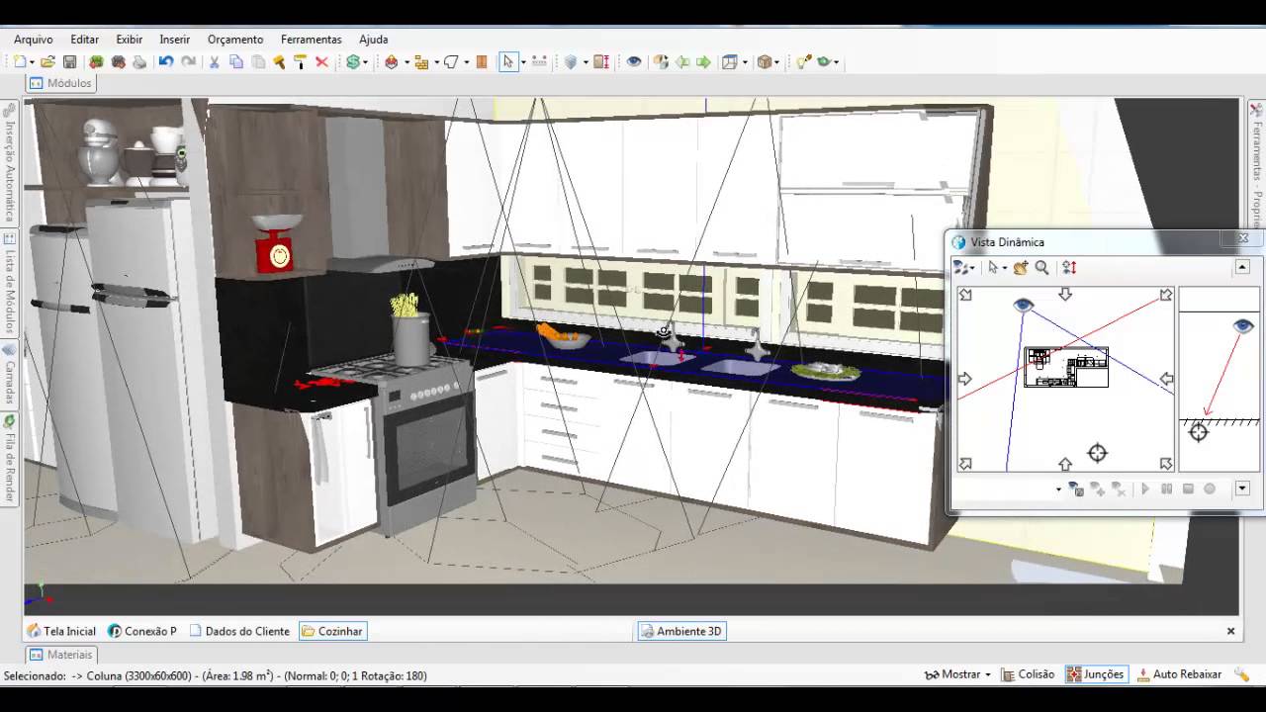The width and height of the screenshot is (1266, 712).
Task: Open the pointer dropdown in Vista Dinâmica
Action: (x=1004, y=268)
